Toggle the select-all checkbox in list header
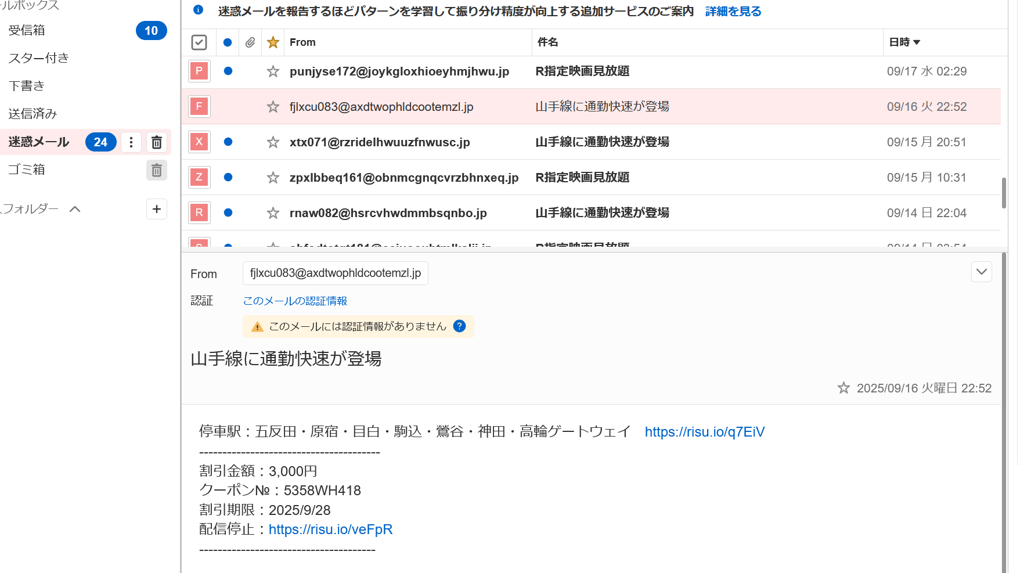Screen dimensions: 1020x573 tap(199, 42)
